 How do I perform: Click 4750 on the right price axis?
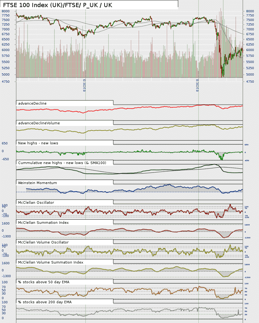coord(250,82)
